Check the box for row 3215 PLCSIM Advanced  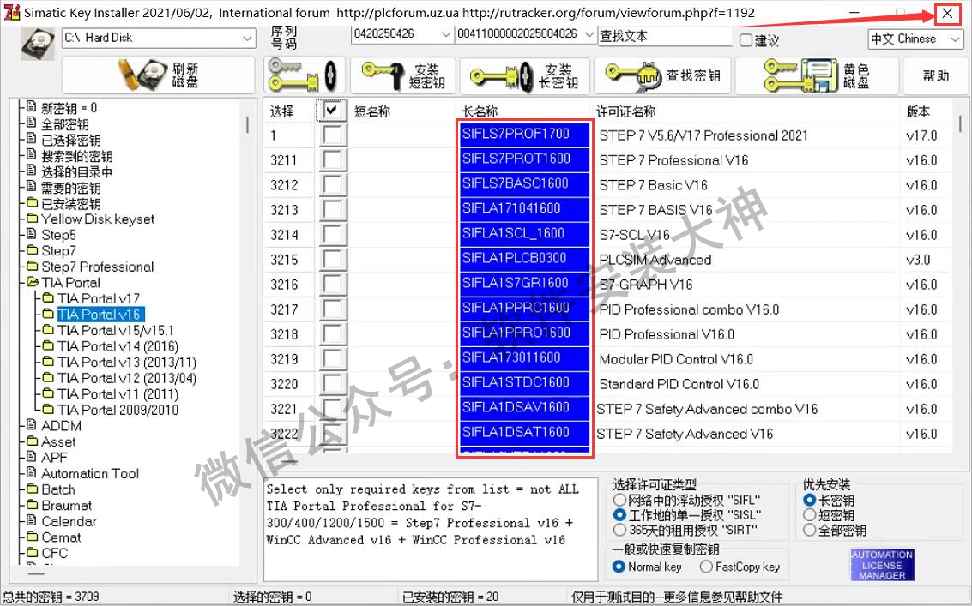click(332, 259)
